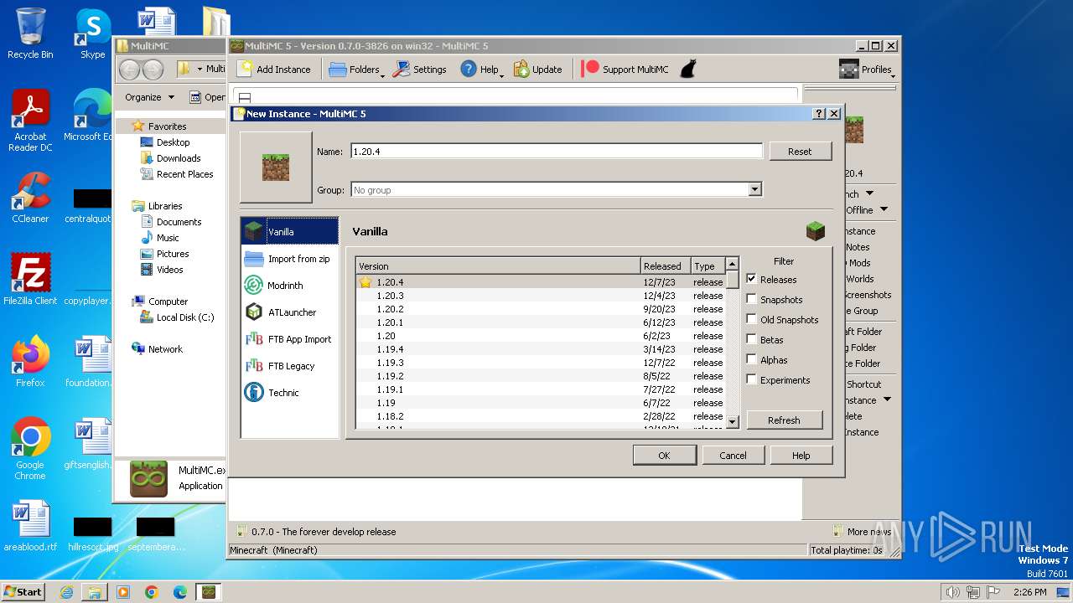Open FTB Legacy page

coord(289,366)
